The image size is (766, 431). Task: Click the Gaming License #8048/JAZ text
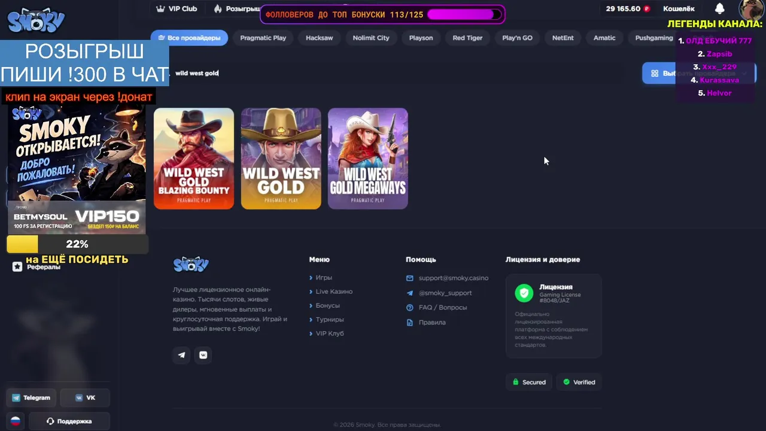[x=560, y=298]
